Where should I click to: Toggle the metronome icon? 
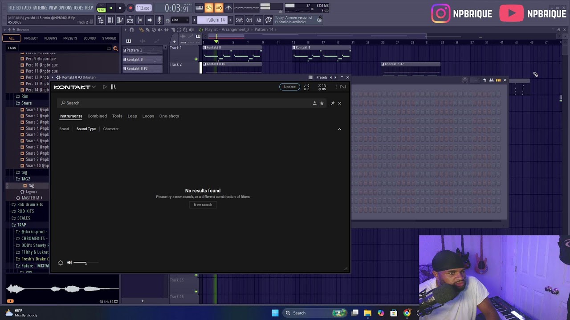(228, 8)
